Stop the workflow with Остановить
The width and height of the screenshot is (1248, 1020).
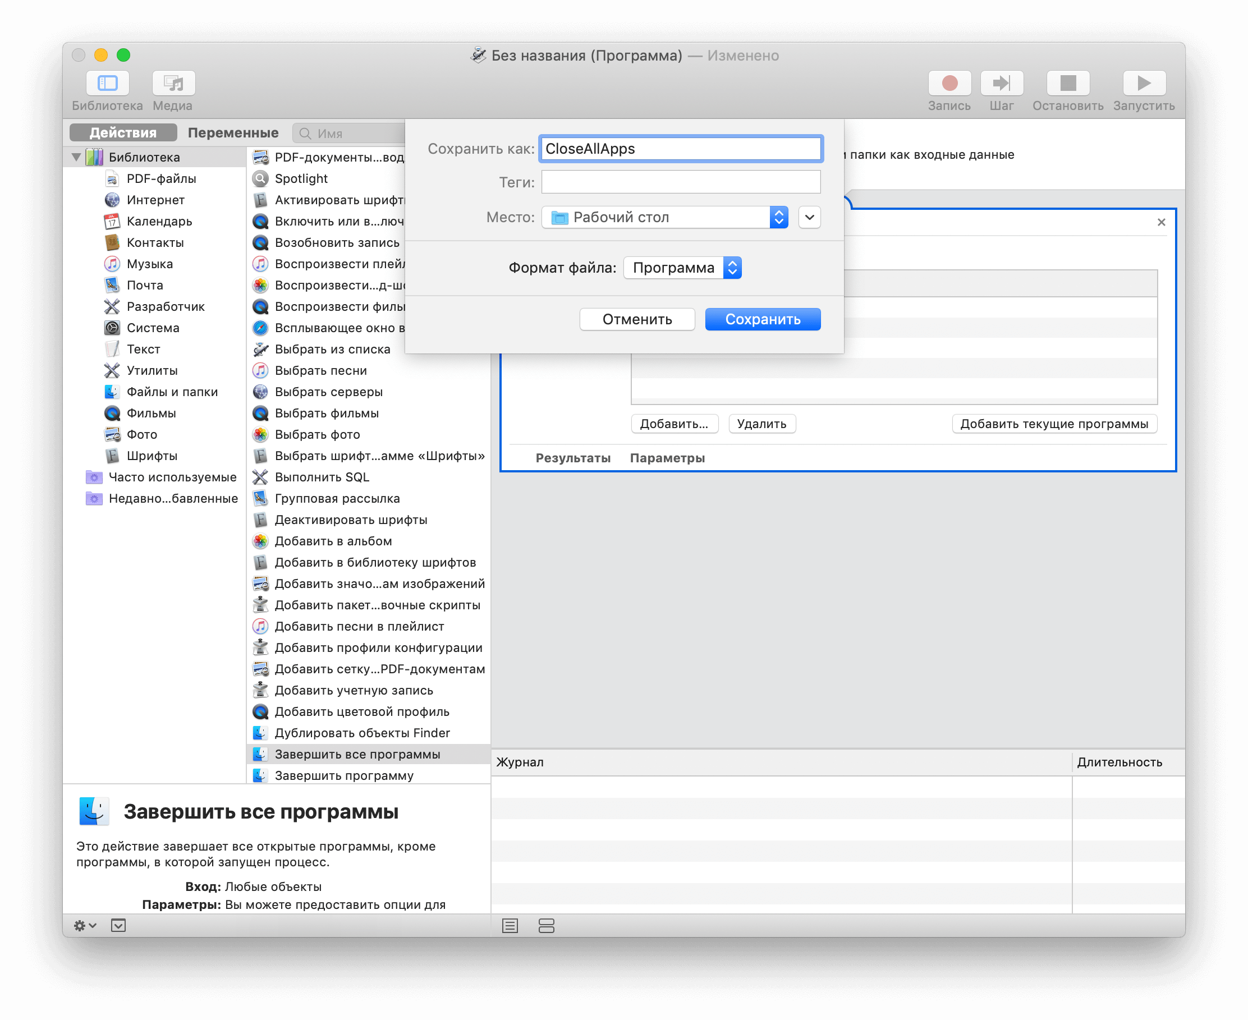[x=1068, y=84]
